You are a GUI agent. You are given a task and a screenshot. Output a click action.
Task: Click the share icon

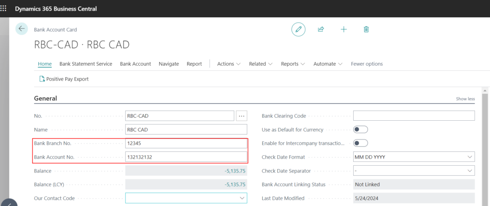[x=321, y=29]
